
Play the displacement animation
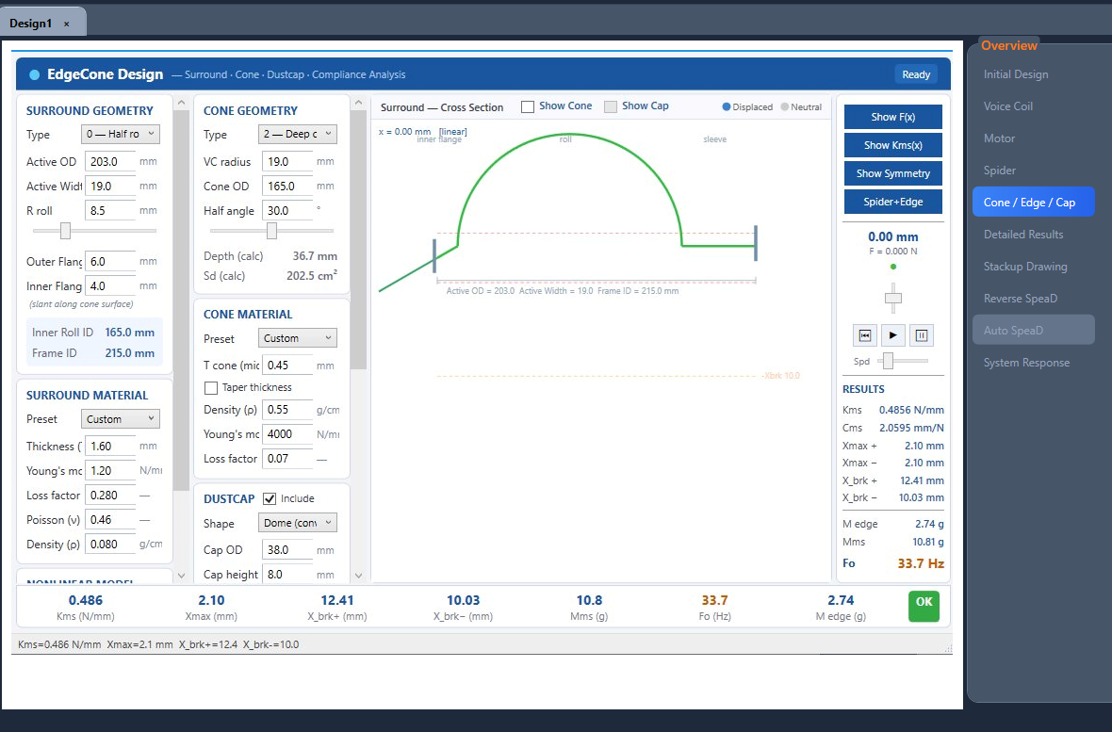click(892, 335)
